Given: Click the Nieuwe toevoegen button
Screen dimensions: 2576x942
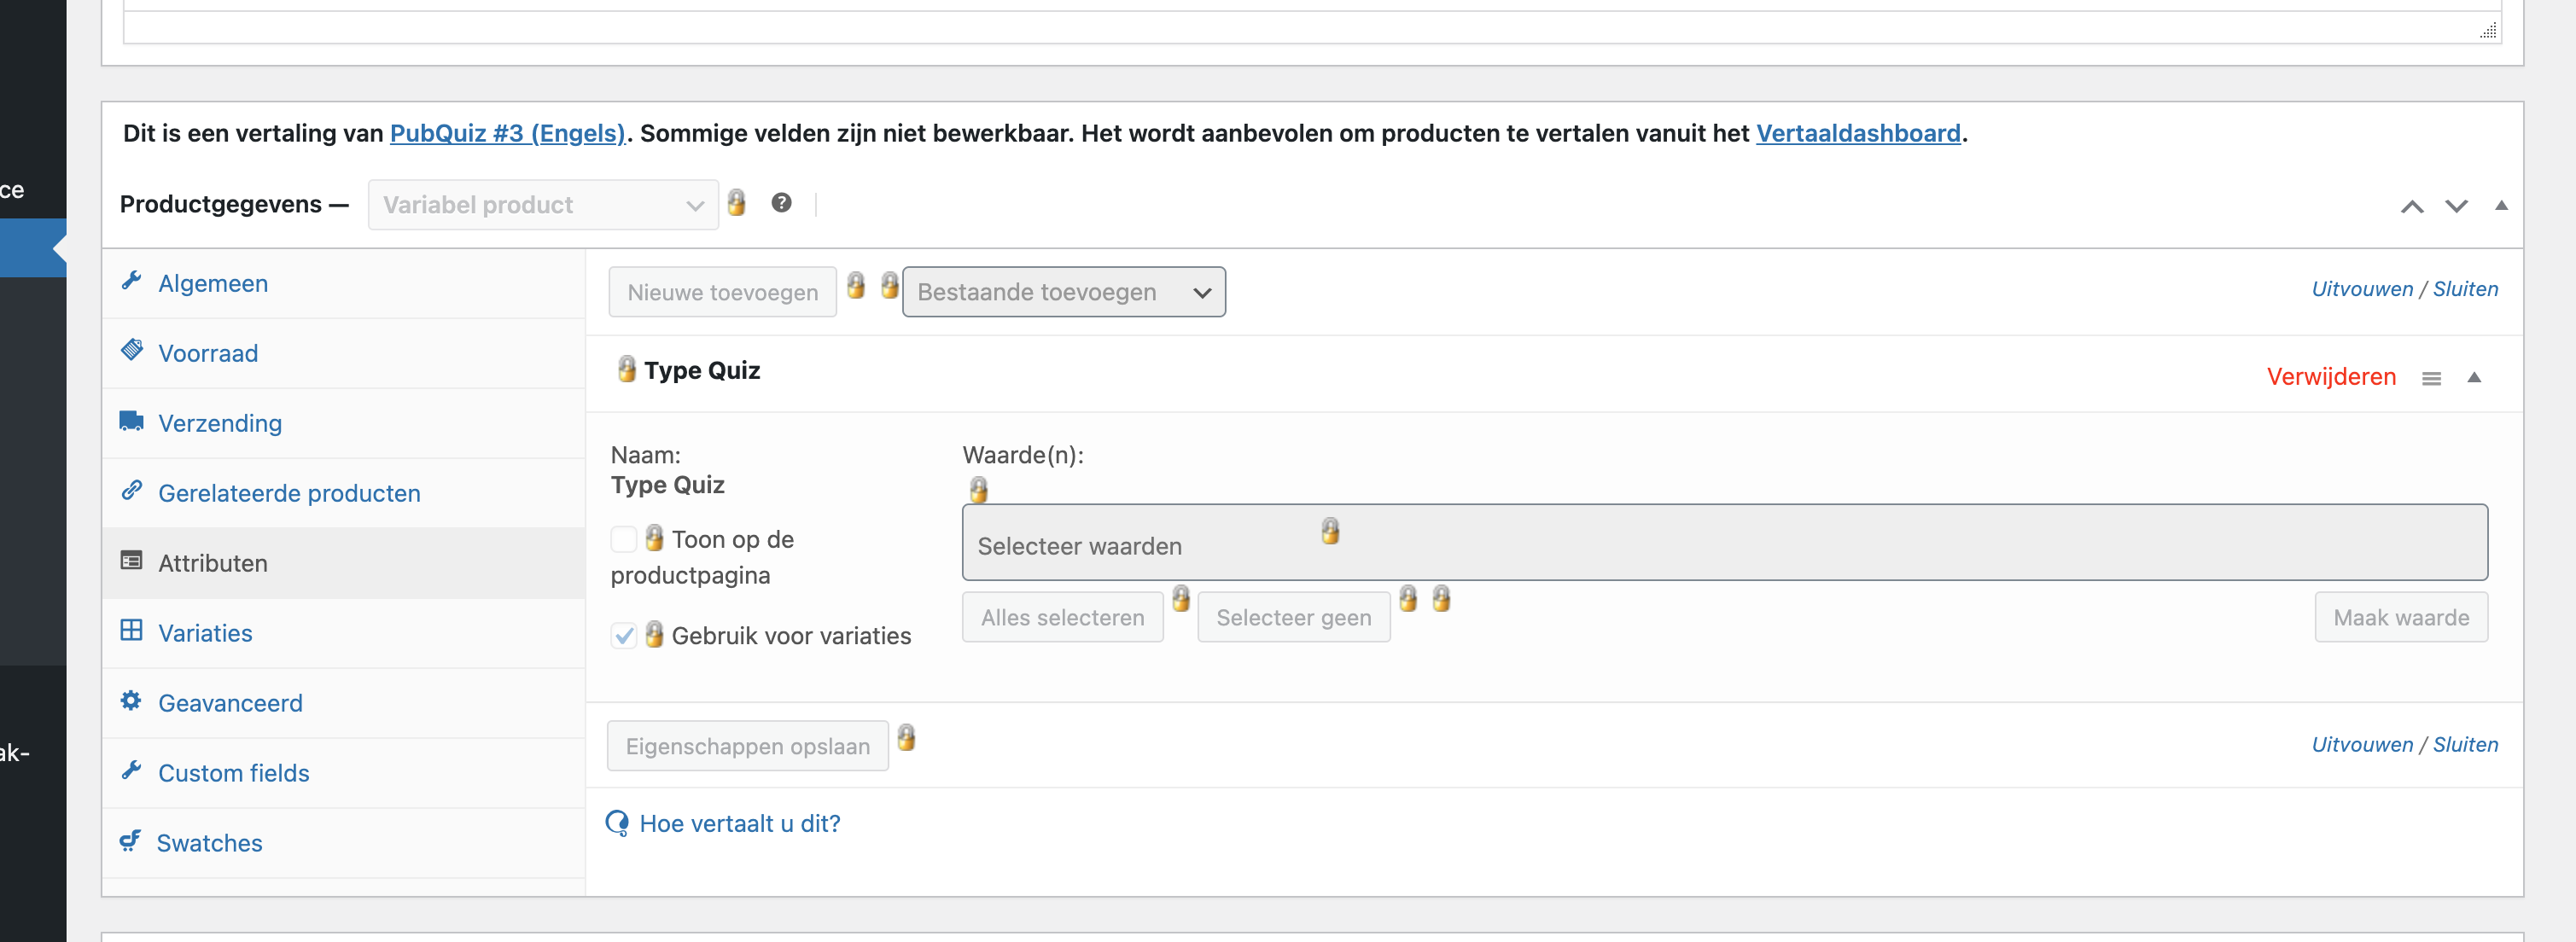Looking at the screenshot, I should pos(722,292).
